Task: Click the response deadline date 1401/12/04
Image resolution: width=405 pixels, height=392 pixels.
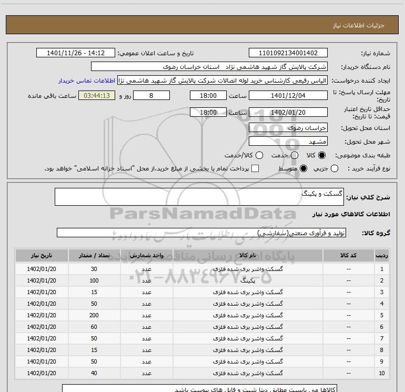Action: click(288, 95)
